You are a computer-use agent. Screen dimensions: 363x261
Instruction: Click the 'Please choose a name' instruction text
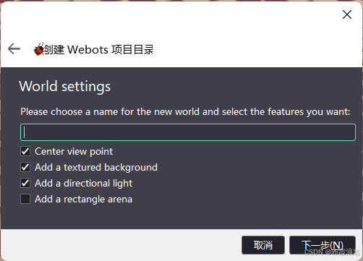[185, 112]
